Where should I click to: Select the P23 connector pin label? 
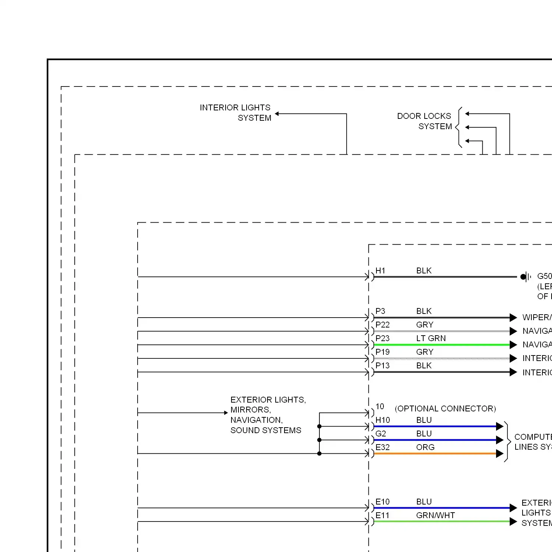(382, 339)
